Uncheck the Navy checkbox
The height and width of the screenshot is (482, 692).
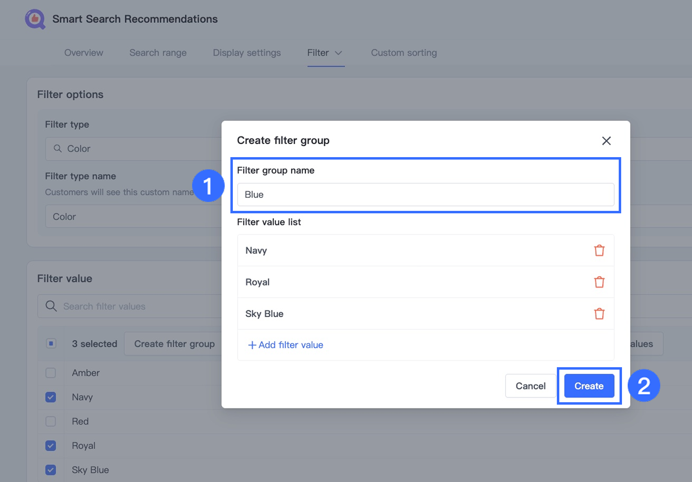[x=51, y=397]
